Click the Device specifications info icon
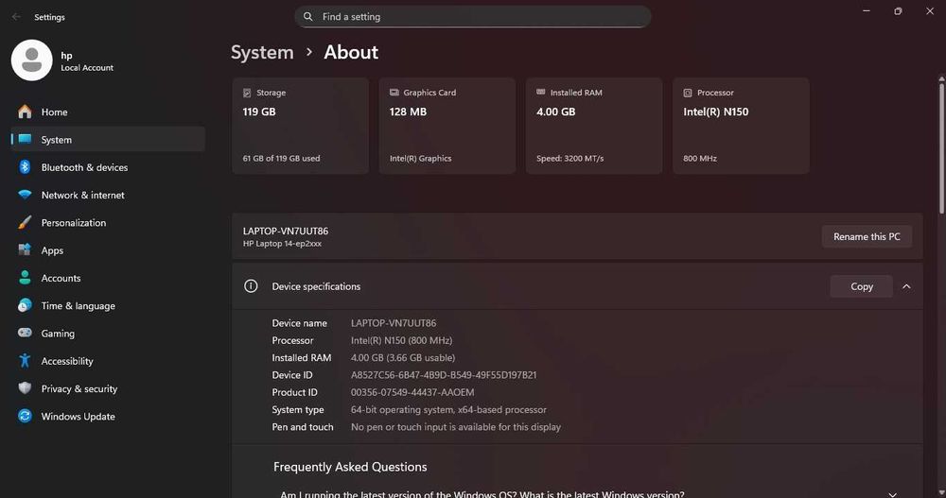This screenshot has height=498, width=946. pyautogui.click(x=251, y=286)
